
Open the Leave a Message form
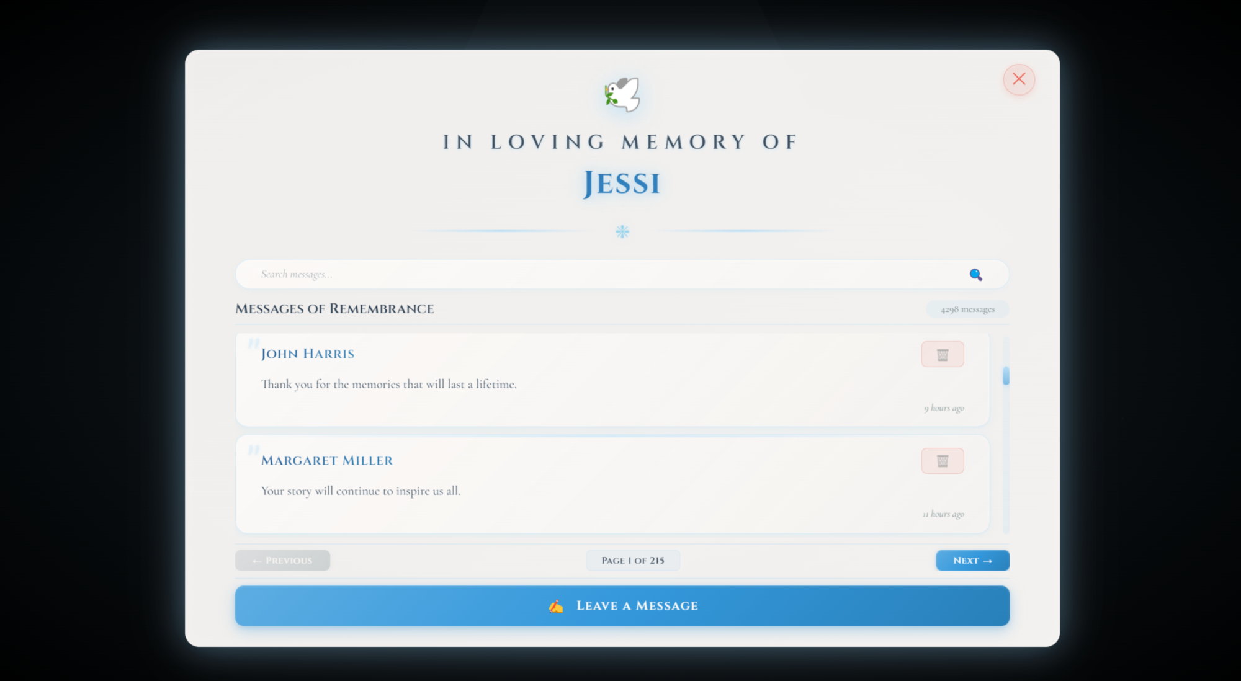tap(621, 605)
